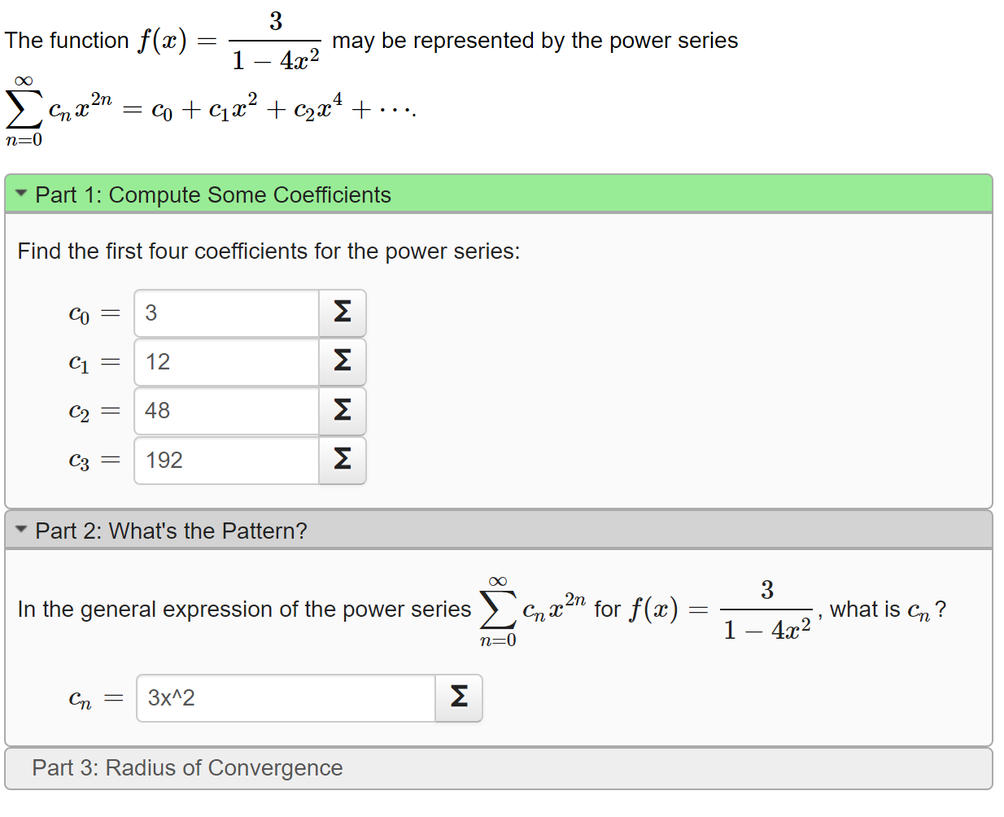Click inside the c0 answer field

pos(225,313)
